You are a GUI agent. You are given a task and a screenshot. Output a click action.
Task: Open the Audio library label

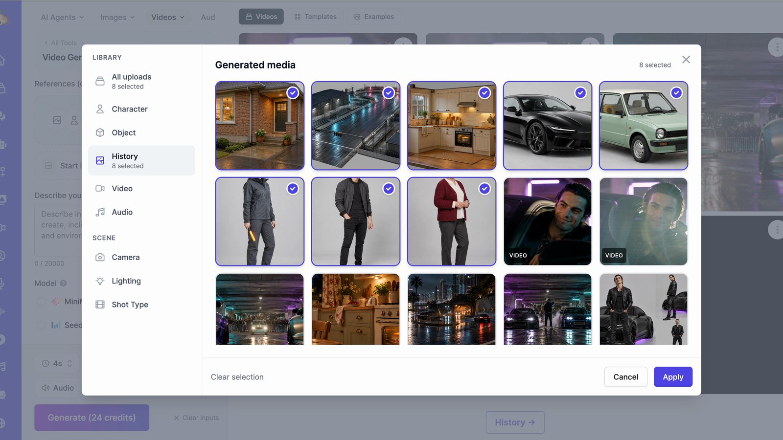(x=122, y=212)
